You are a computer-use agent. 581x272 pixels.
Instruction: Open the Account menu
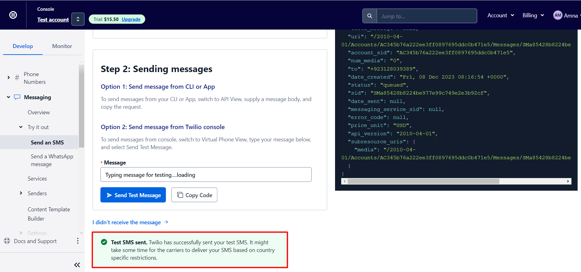[501, 15]
